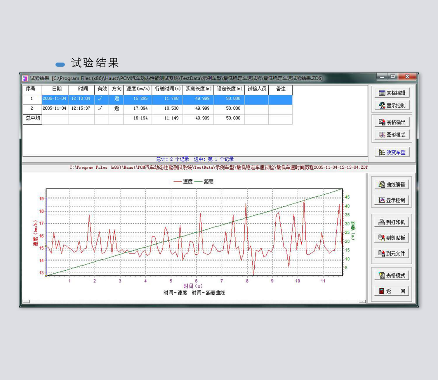
Task: Toggle the 有效 checkmark in row 2
Action: (101, 108)
